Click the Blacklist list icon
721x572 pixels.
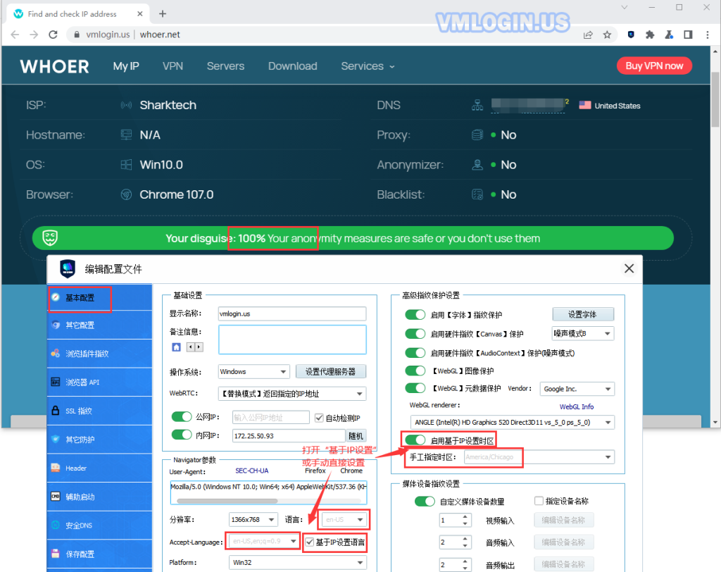(477, 194)
